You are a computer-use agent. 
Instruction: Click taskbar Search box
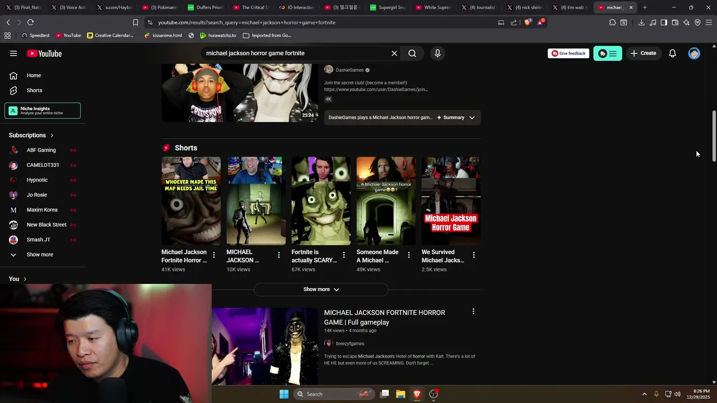[334, 394]
